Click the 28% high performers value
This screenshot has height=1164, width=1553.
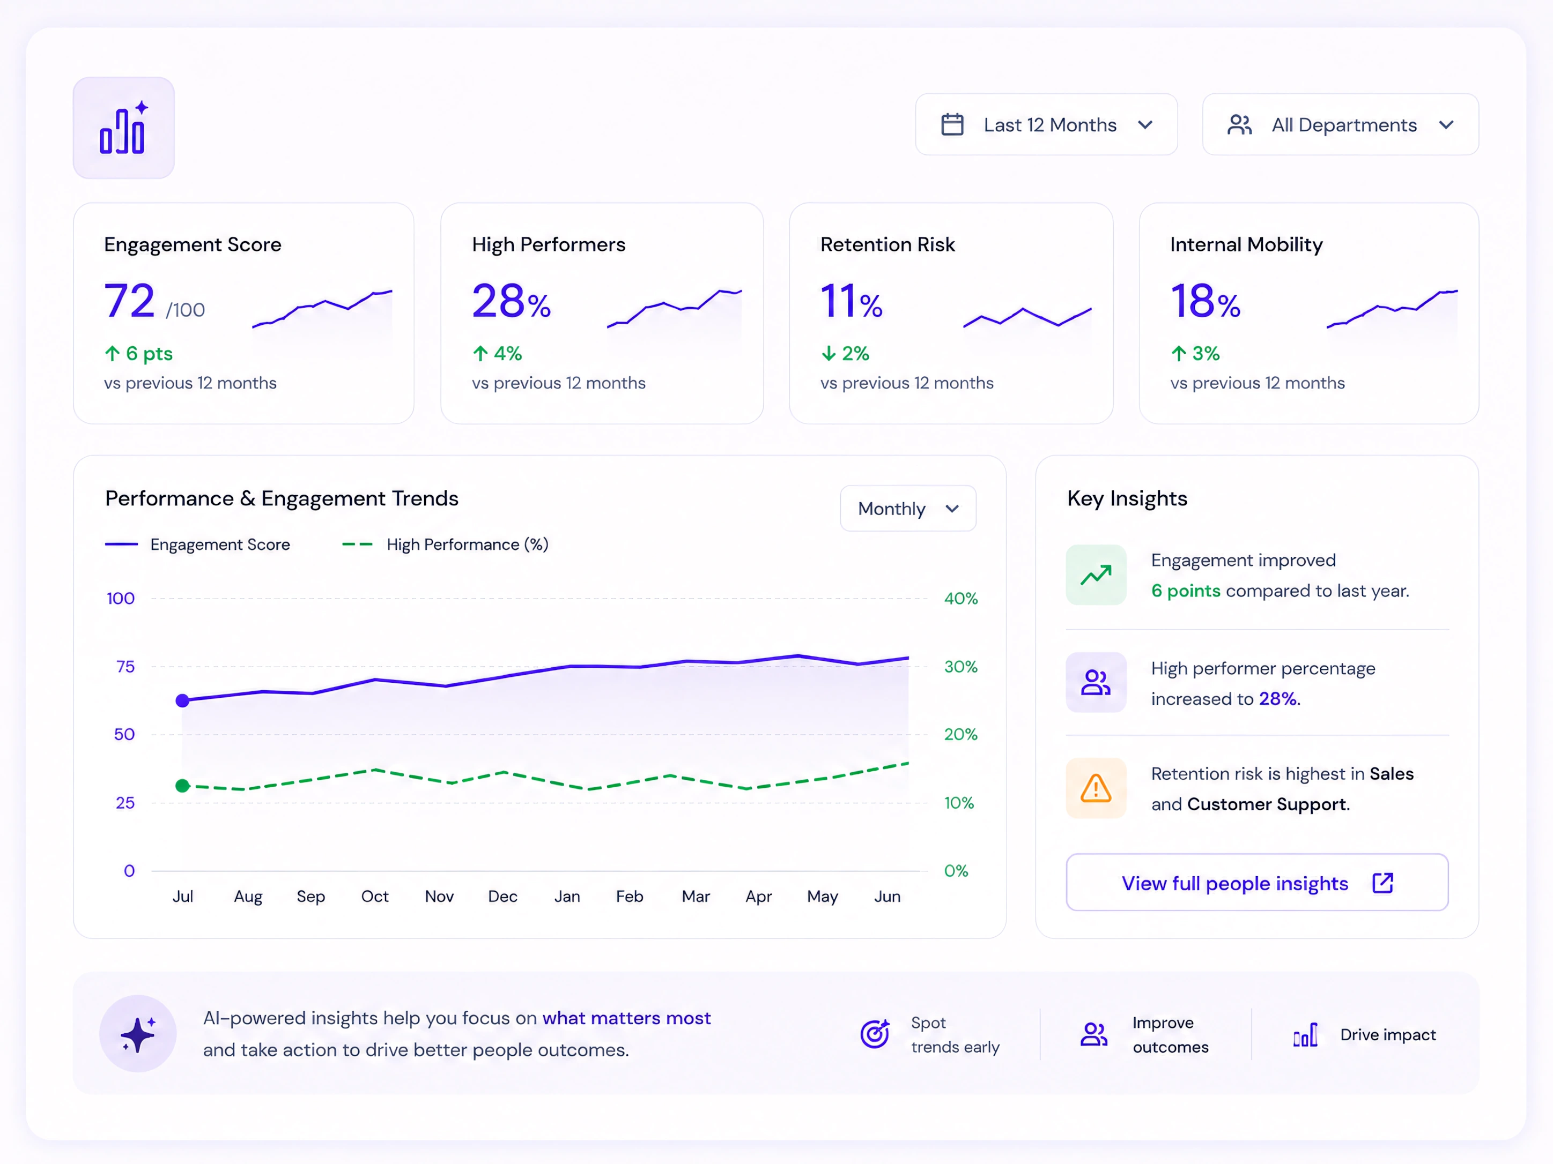pyautogui.click(x=511, y=301)
